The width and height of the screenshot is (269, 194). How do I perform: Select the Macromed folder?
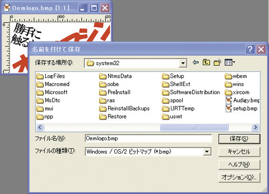tap(53, 84)
